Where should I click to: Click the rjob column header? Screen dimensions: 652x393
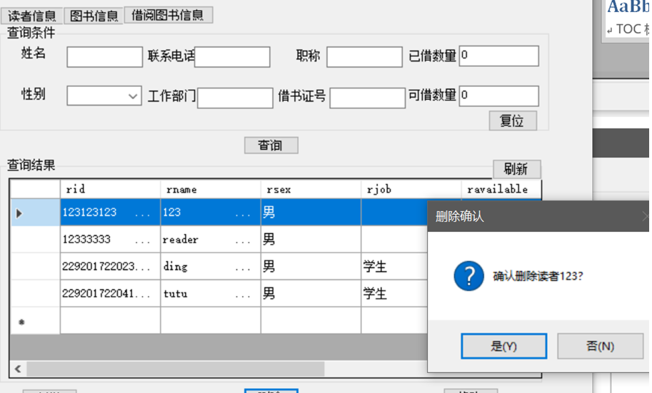point(411,190)
